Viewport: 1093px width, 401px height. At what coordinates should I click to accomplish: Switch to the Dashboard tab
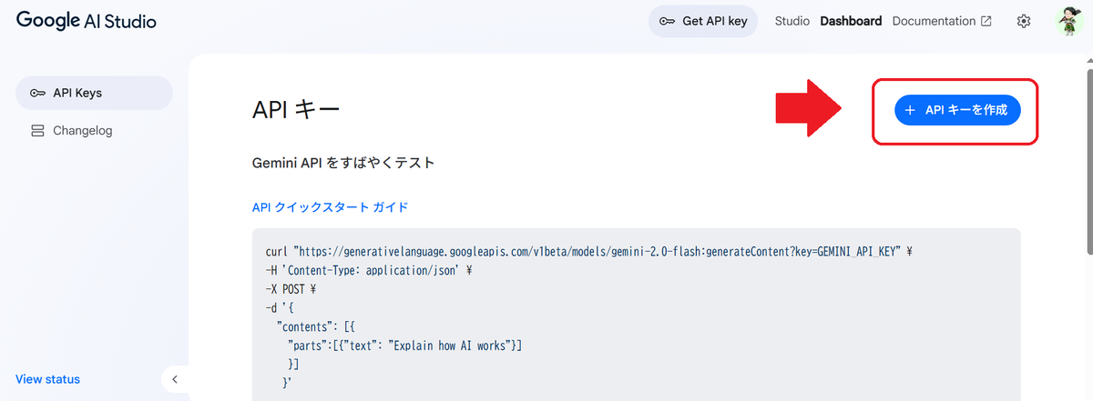pyautogui.click(x=851, y=21)
